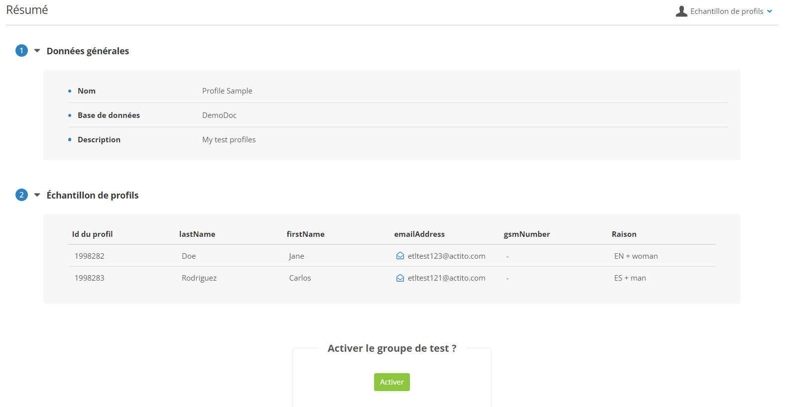This screenshot has height=407, width=788.
Task: Click the Carlos first name cell
Action: tap(300, 278)
